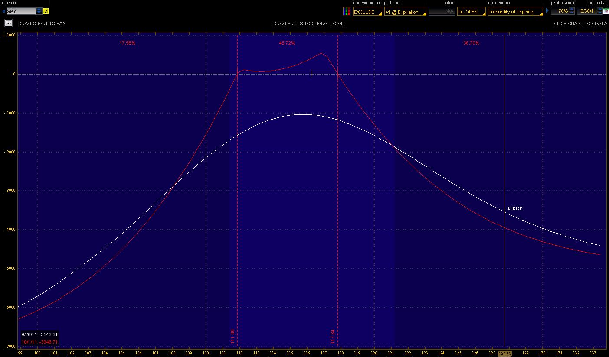The height and width of the screenshot is (357, 609).
Task: Open the symbol dropdown arrow next to SPY
Action: pyautogui.click(x=39, y=11)
